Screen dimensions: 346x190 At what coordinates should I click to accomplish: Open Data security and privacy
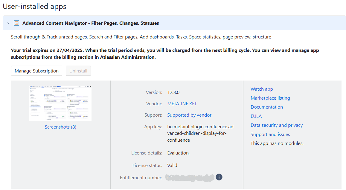click(x=276, y=125)
